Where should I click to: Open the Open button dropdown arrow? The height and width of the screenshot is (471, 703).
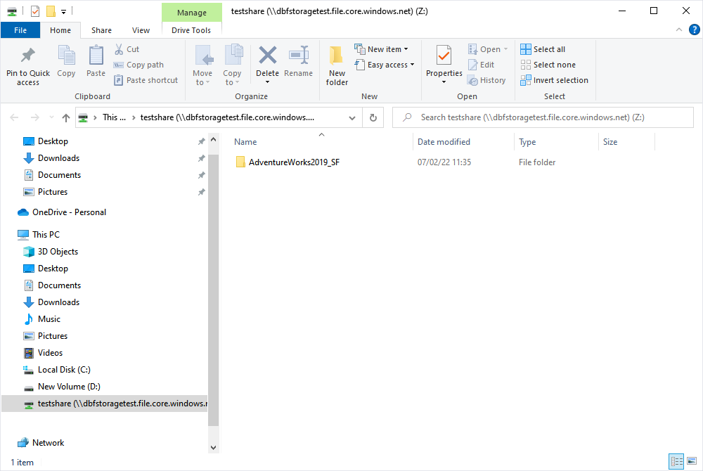click(x=505, y=49)
